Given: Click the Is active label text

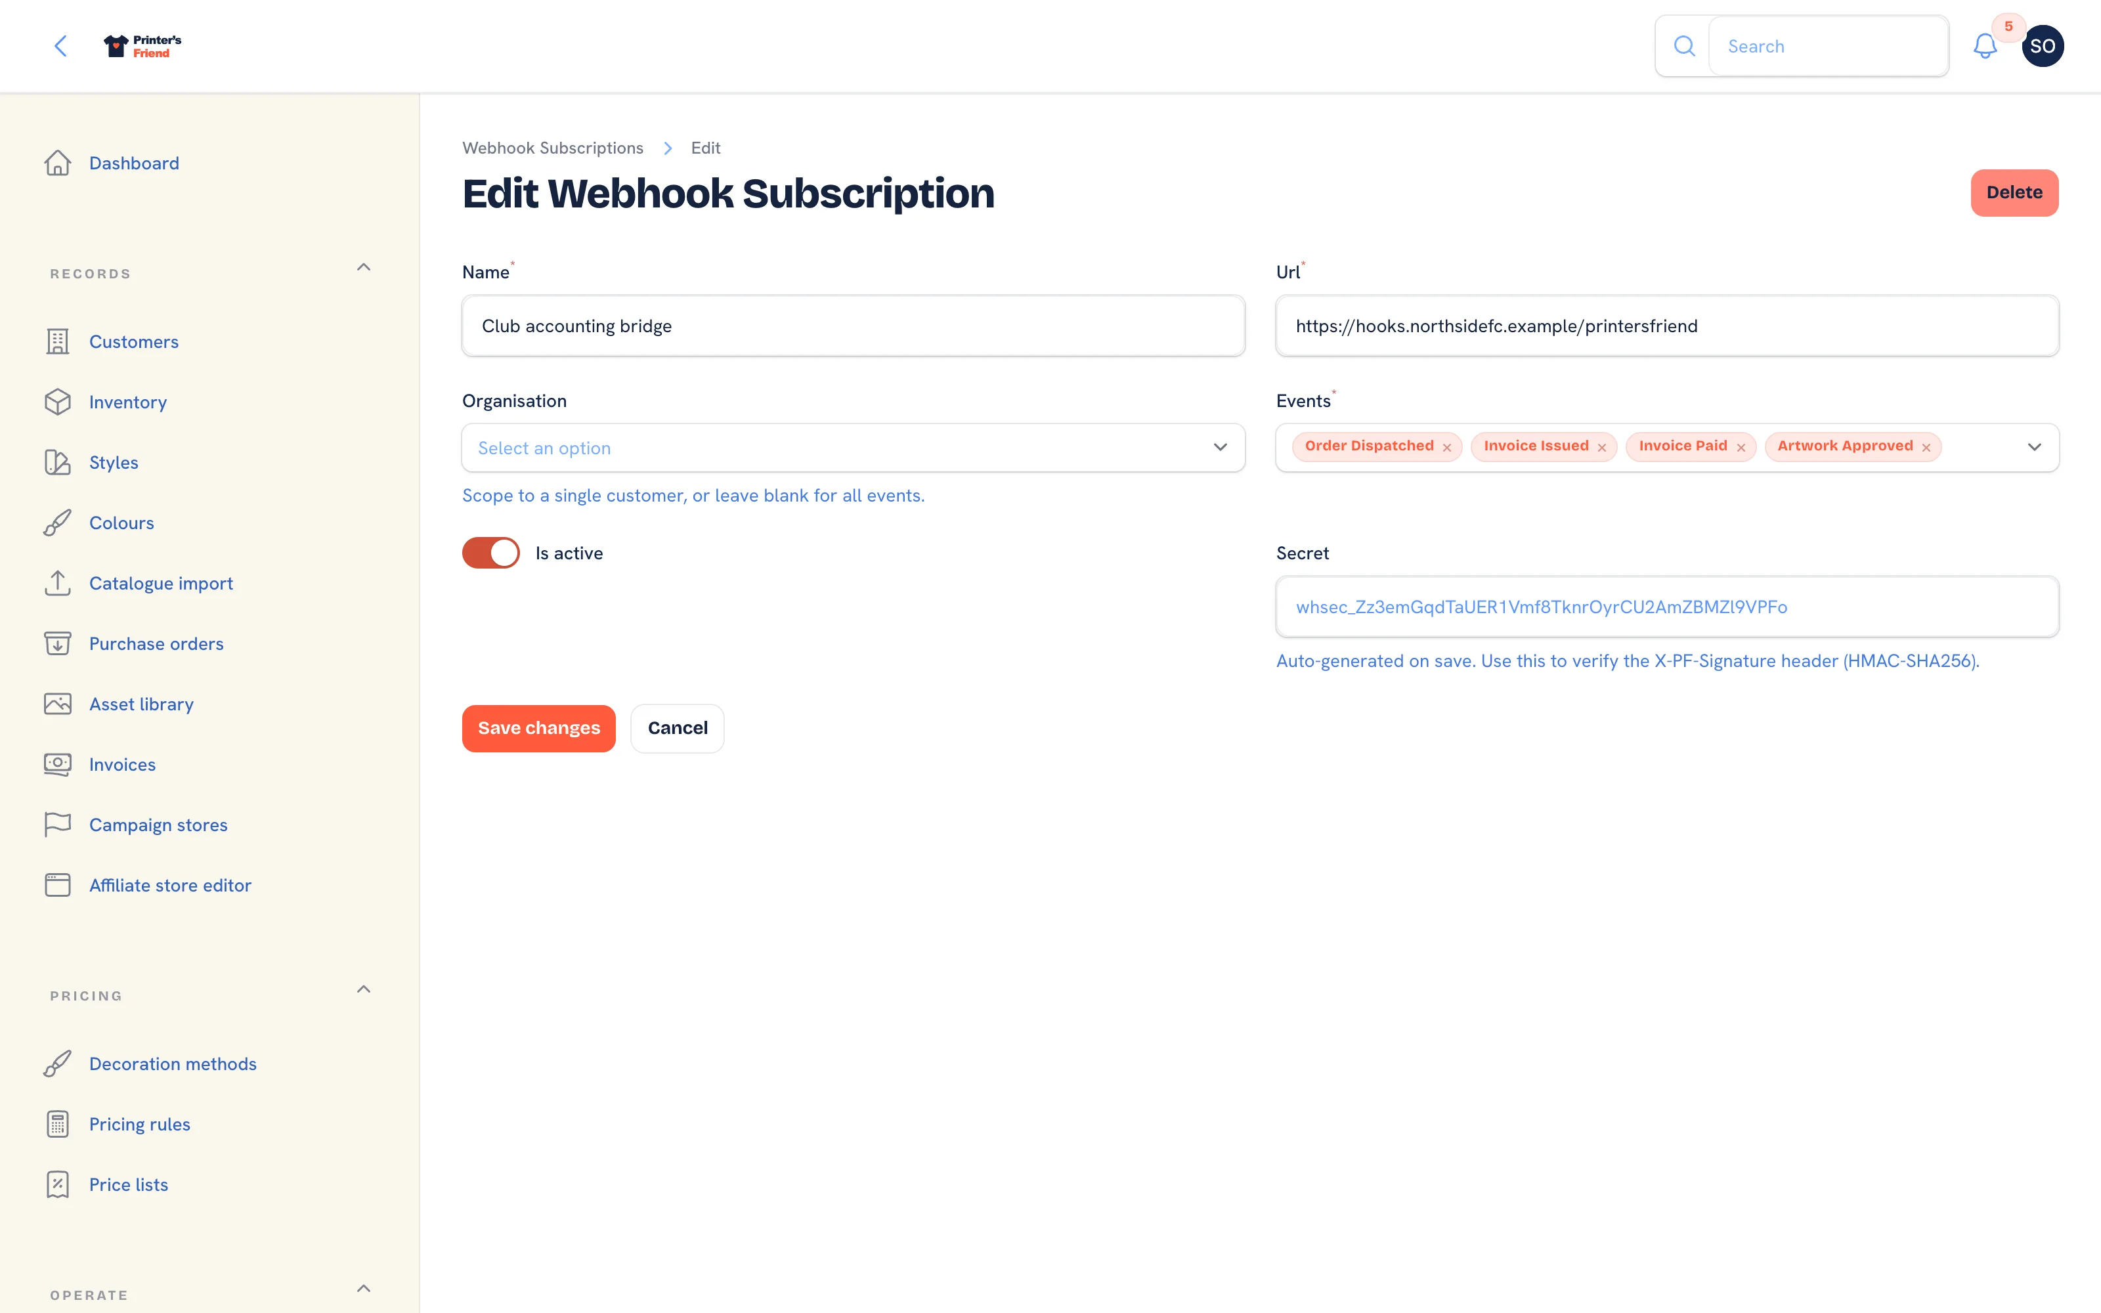Looking at the screenshot, I should click(569, 553).
